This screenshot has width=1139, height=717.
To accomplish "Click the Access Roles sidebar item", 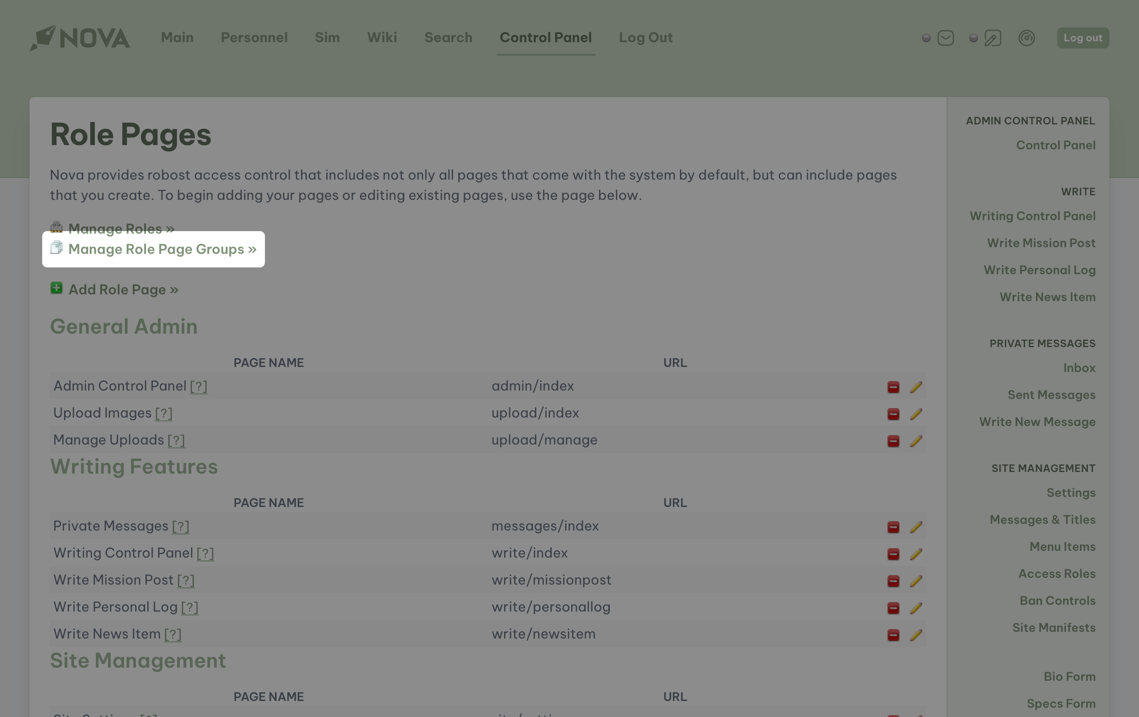I will 1056,573.
